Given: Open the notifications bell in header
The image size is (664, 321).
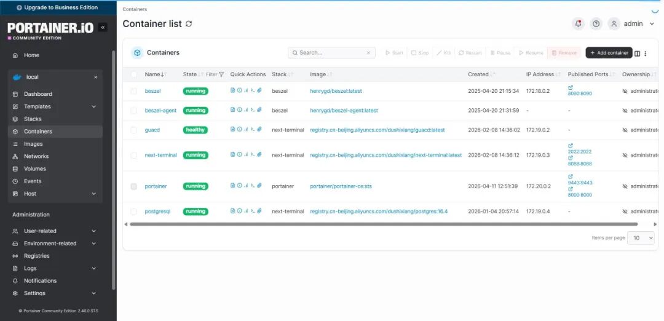Looking at the screenshot, I should [578, 24].
